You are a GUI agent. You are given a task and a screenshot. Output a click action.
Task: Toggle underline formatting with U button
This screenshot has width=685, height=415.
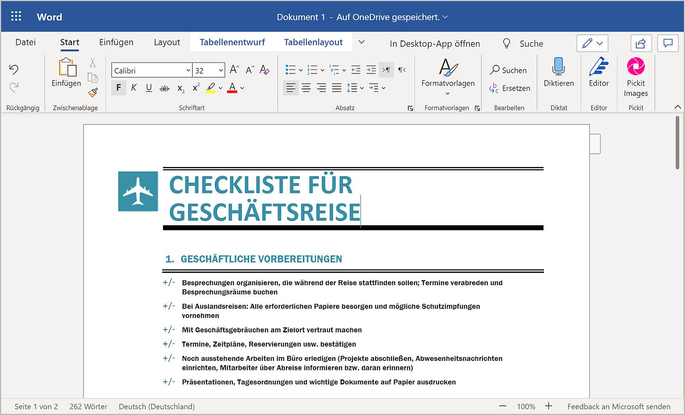[149, 88]
